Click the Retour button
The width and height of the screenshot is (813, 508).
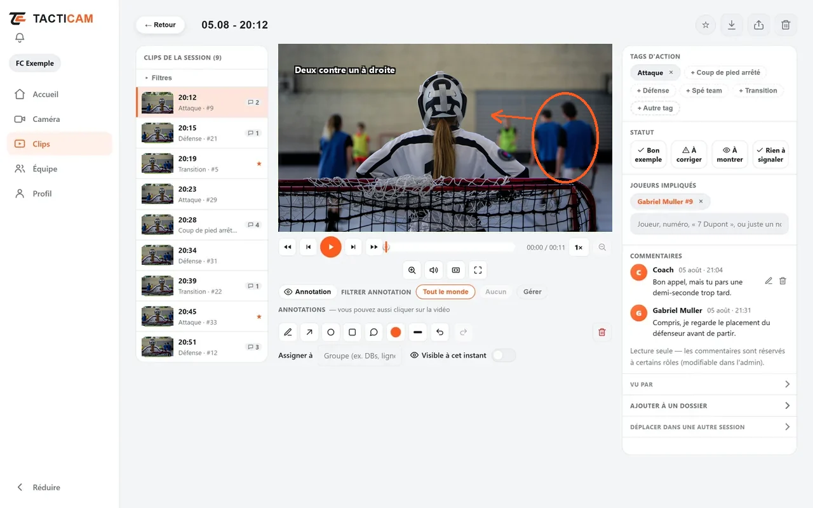click(x=160, y=25)
